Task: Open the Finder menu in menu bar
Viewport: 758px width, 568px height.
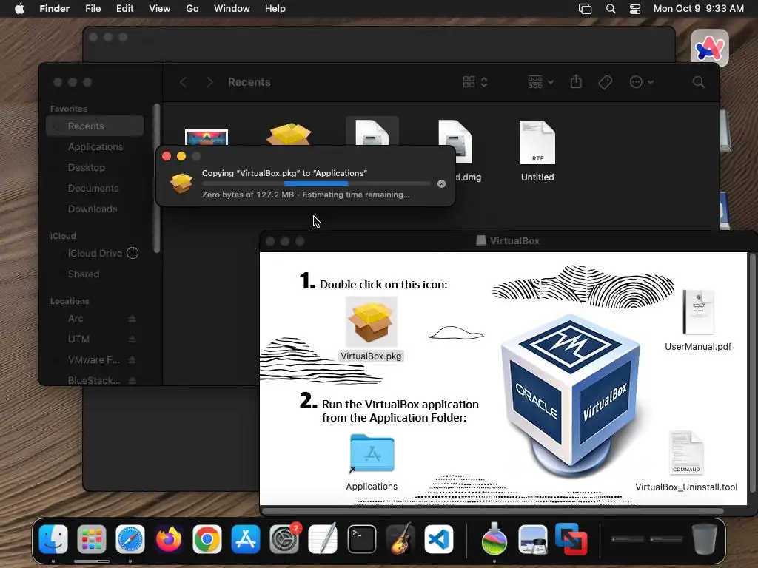Action: tap(54, 9)
